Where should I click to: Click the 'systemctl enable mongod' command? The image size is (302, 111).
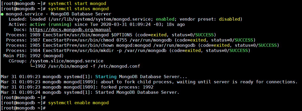pyautogui.click(x=78, y=103)
